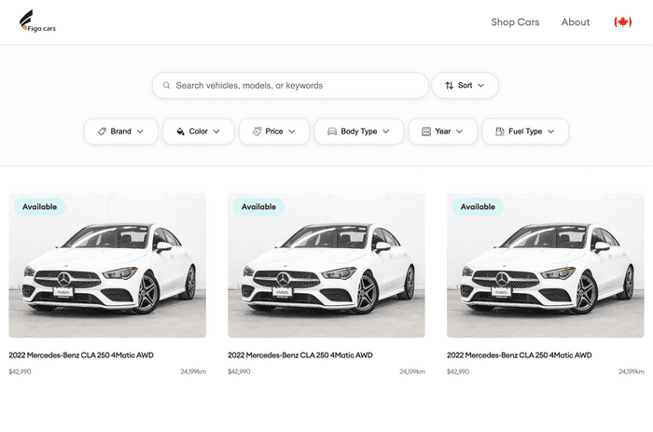Expand the Year filter
The image size is (653, 432).
point(442,132)
